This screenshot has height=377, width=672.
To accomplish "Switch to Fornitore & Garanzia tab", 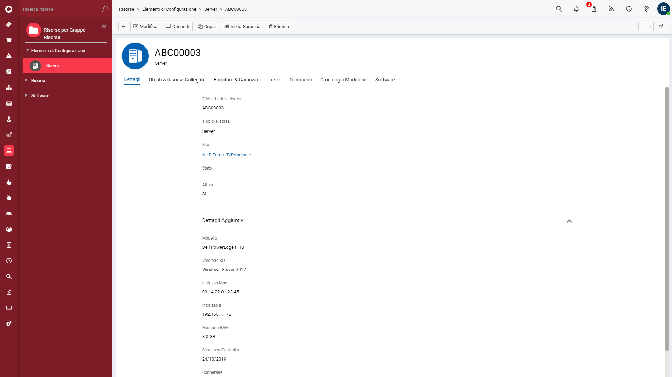I will (x=236, y=80).
